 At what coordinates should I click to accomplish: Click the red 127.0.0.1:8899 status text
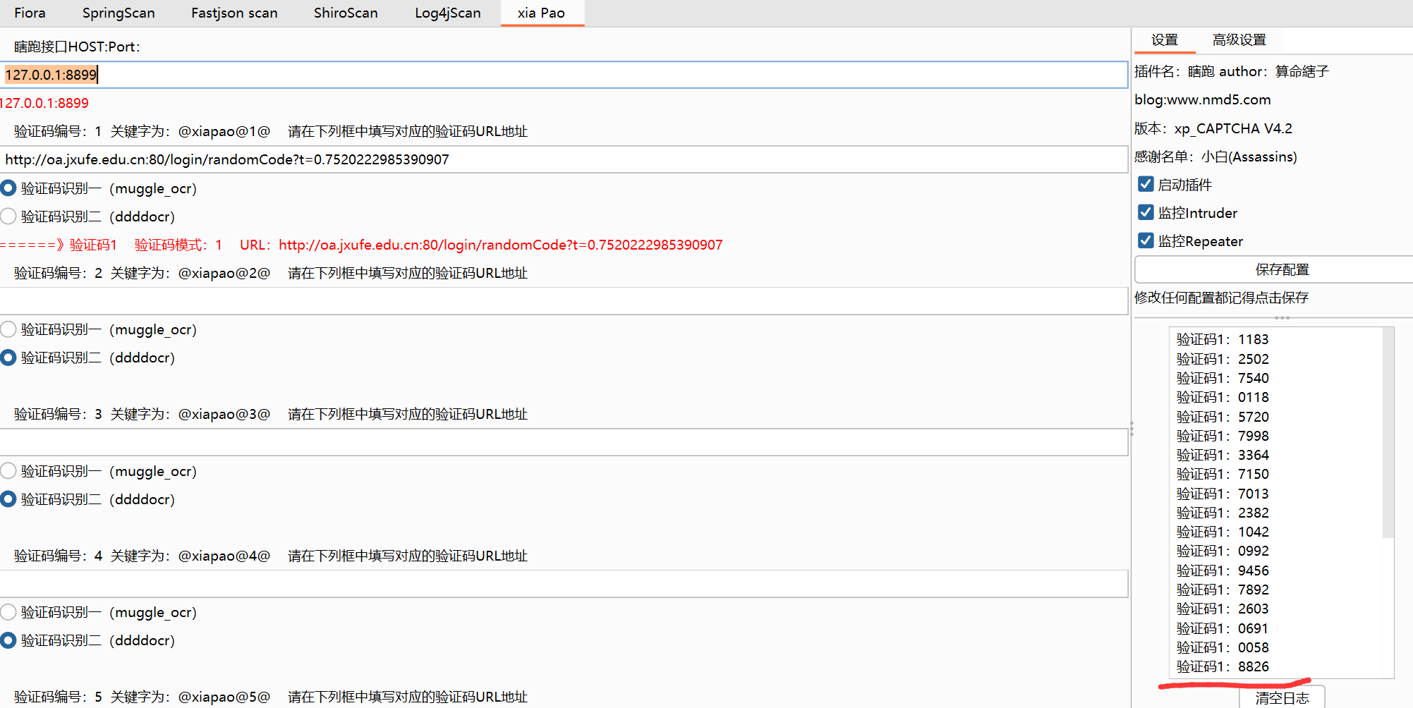tap(44, 103)
